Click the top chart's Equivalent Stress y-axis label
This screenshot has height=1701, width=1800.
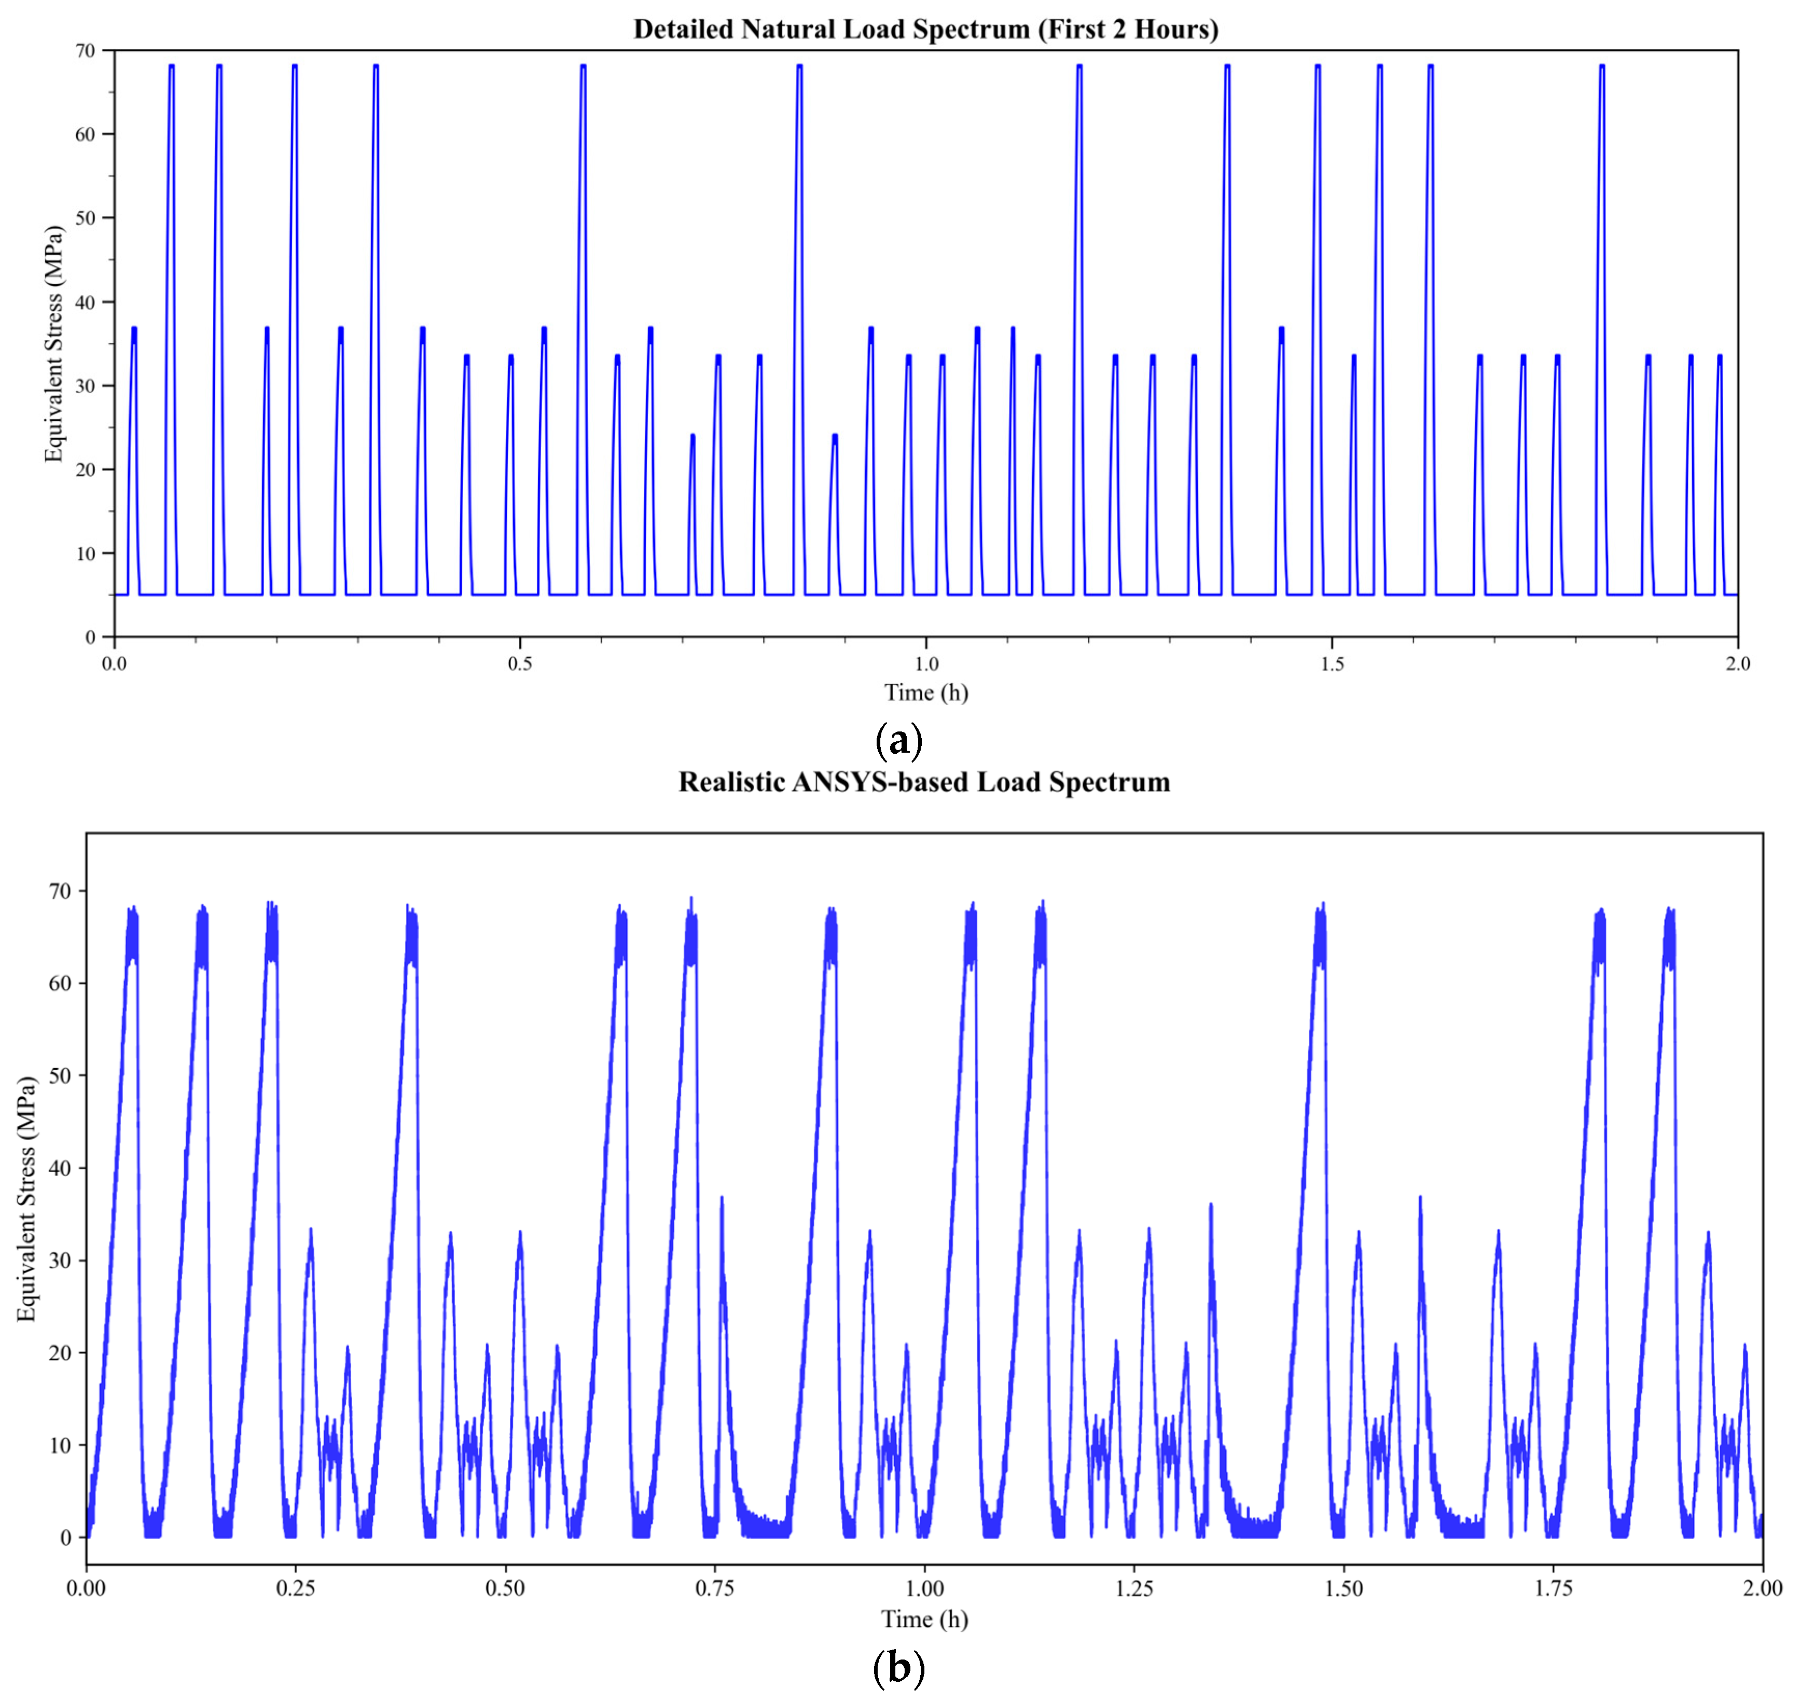(54, 343)
